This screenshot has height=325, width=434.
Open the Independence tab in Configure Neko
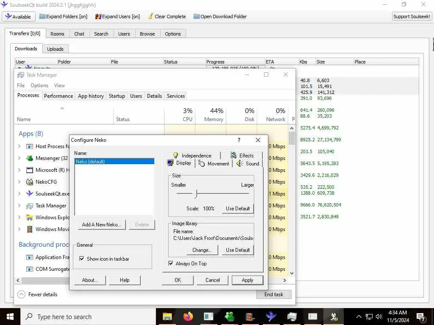point(192,155)
